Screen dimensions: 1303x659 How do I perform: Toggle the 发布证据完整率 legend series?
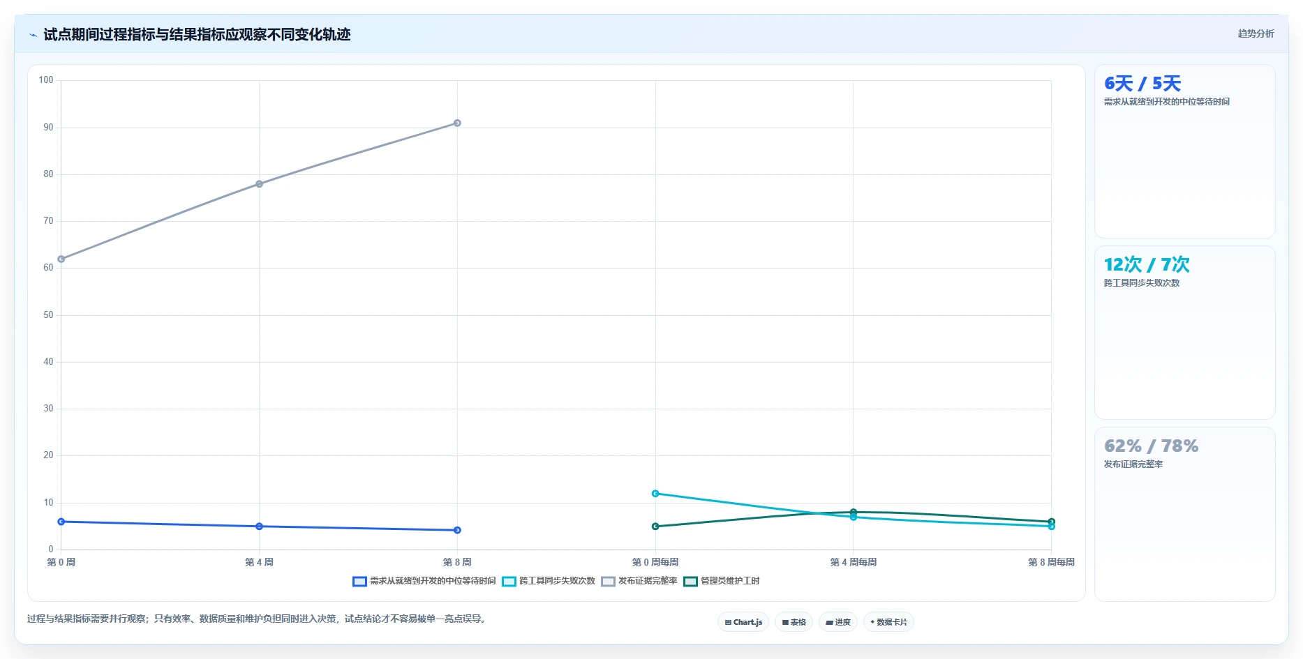(x=639, y=581)
